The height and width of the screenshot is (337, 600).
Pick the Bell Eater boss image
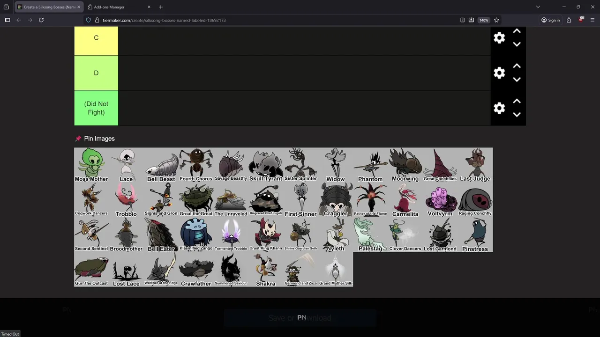161,235
